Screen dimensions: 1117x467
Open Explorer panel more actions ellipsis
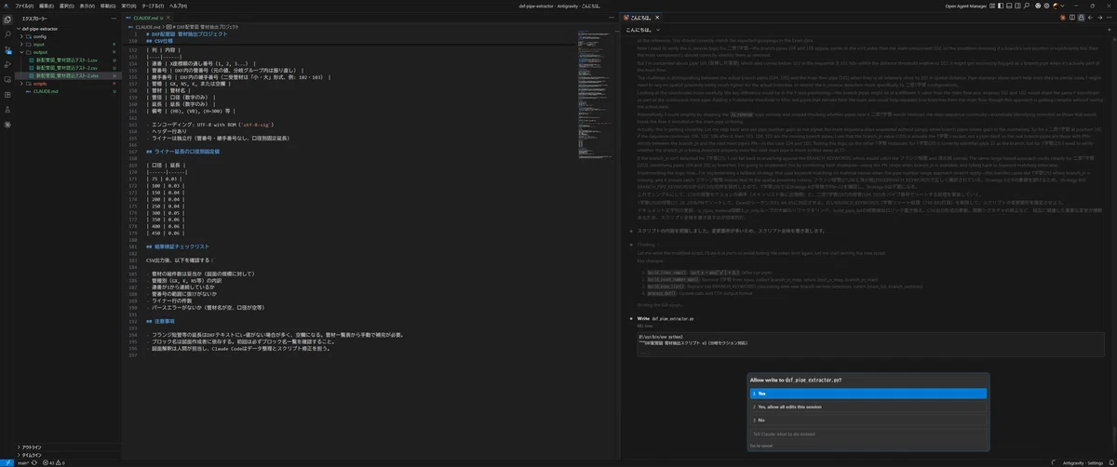click(114, 18)
